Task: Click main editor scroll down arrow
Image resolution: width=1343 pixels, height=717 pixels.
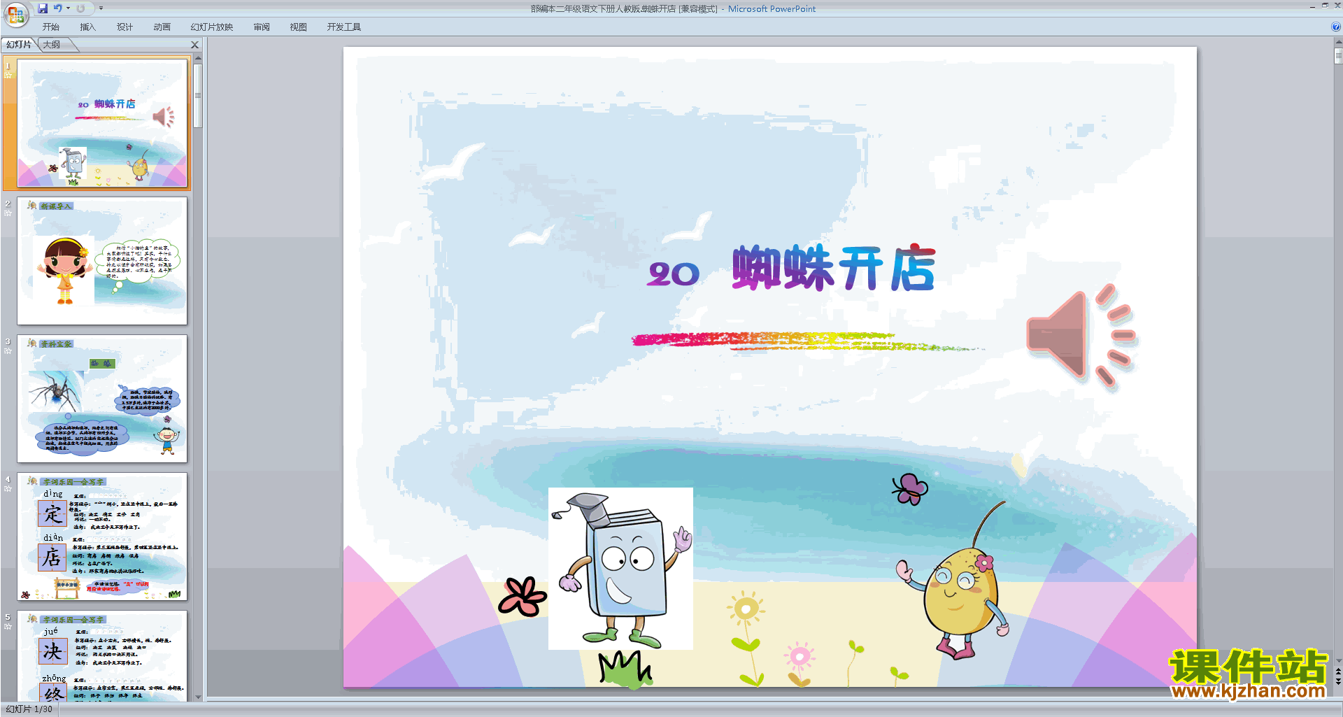Action: pyautogui.click(x=1338, y=660)
